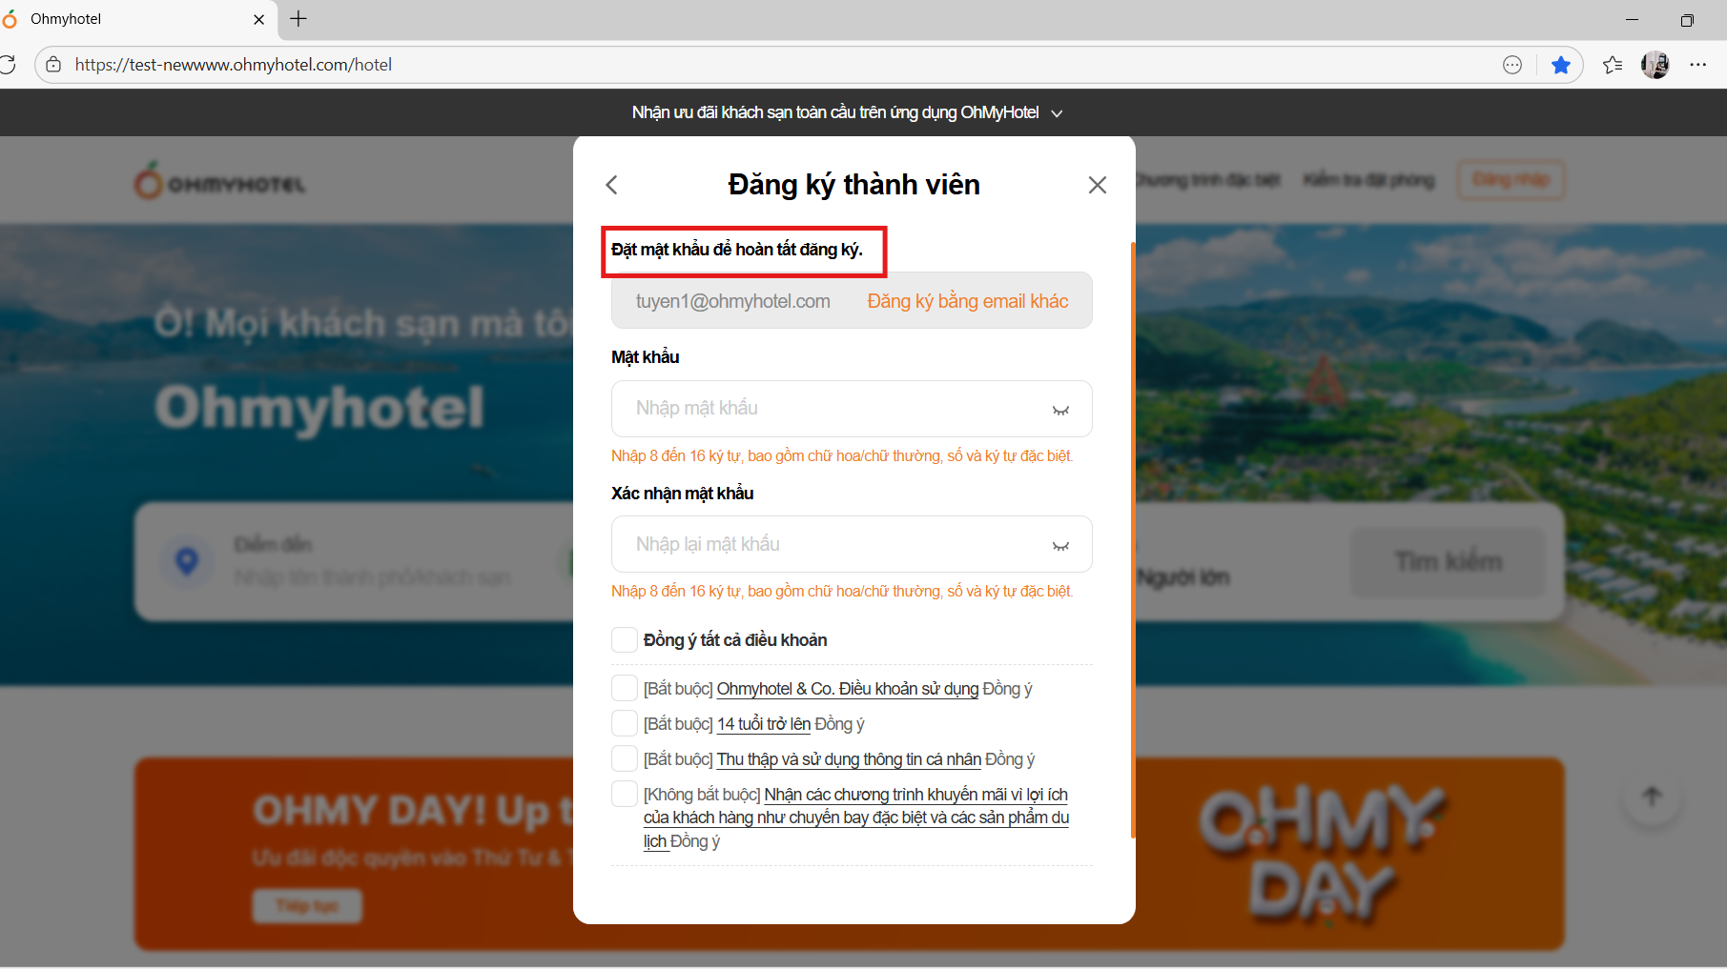Image resolution: width=1727 pixels, height=969 pixels.
Task: Click the favorite star icon in address bar
Action: (x=1561, y=65)
